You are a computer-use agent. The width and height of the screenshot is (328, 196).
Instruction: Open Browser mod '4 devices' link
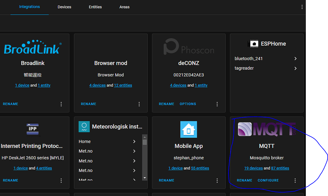click(x=98, y=85)
